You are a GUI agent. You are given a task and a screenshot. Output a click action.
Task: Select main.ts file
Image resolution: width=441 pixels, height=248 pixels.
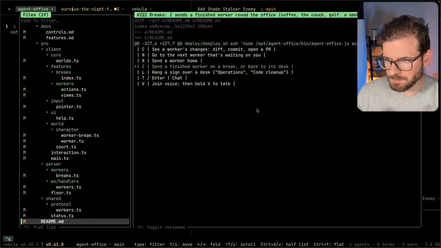click(x=60, y=158)
